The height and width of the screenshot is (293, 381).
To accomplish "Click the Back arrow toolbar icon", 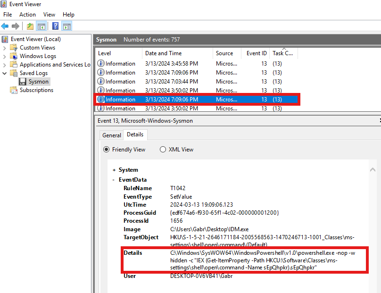I will pyautogui.click(x=5, y=26).
